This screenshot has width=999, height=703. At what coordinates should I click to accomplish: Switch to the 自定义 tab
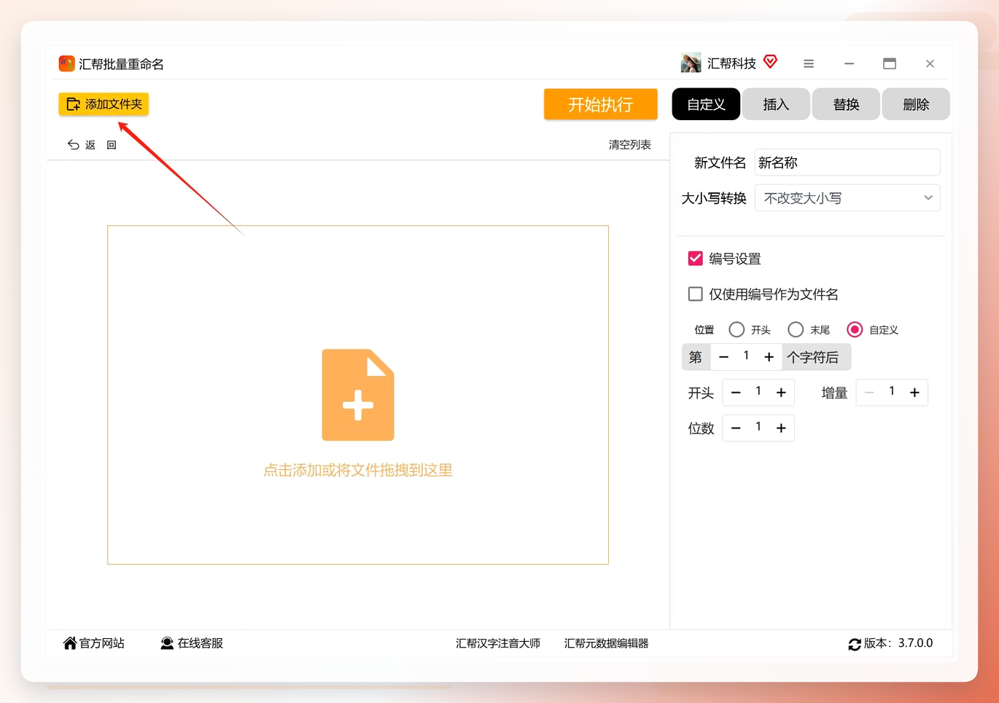pyautogui.click(x=706, y=104)
